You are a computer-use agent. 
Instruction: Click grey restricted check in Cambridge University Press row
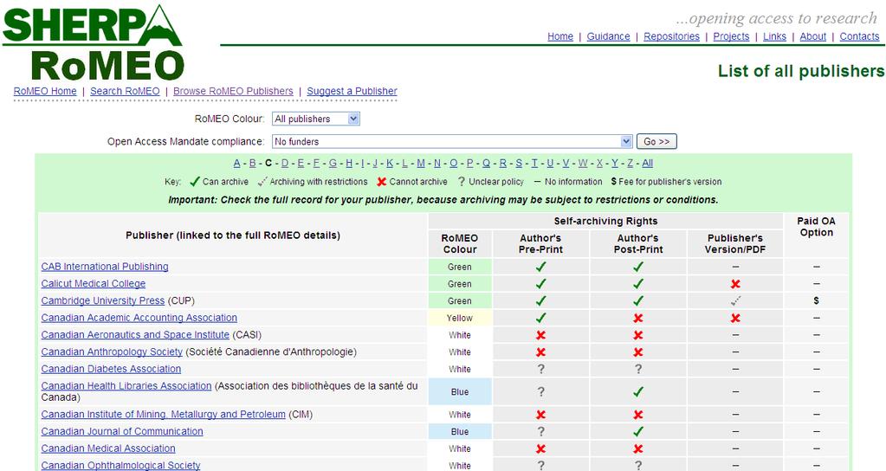(735, 301)
